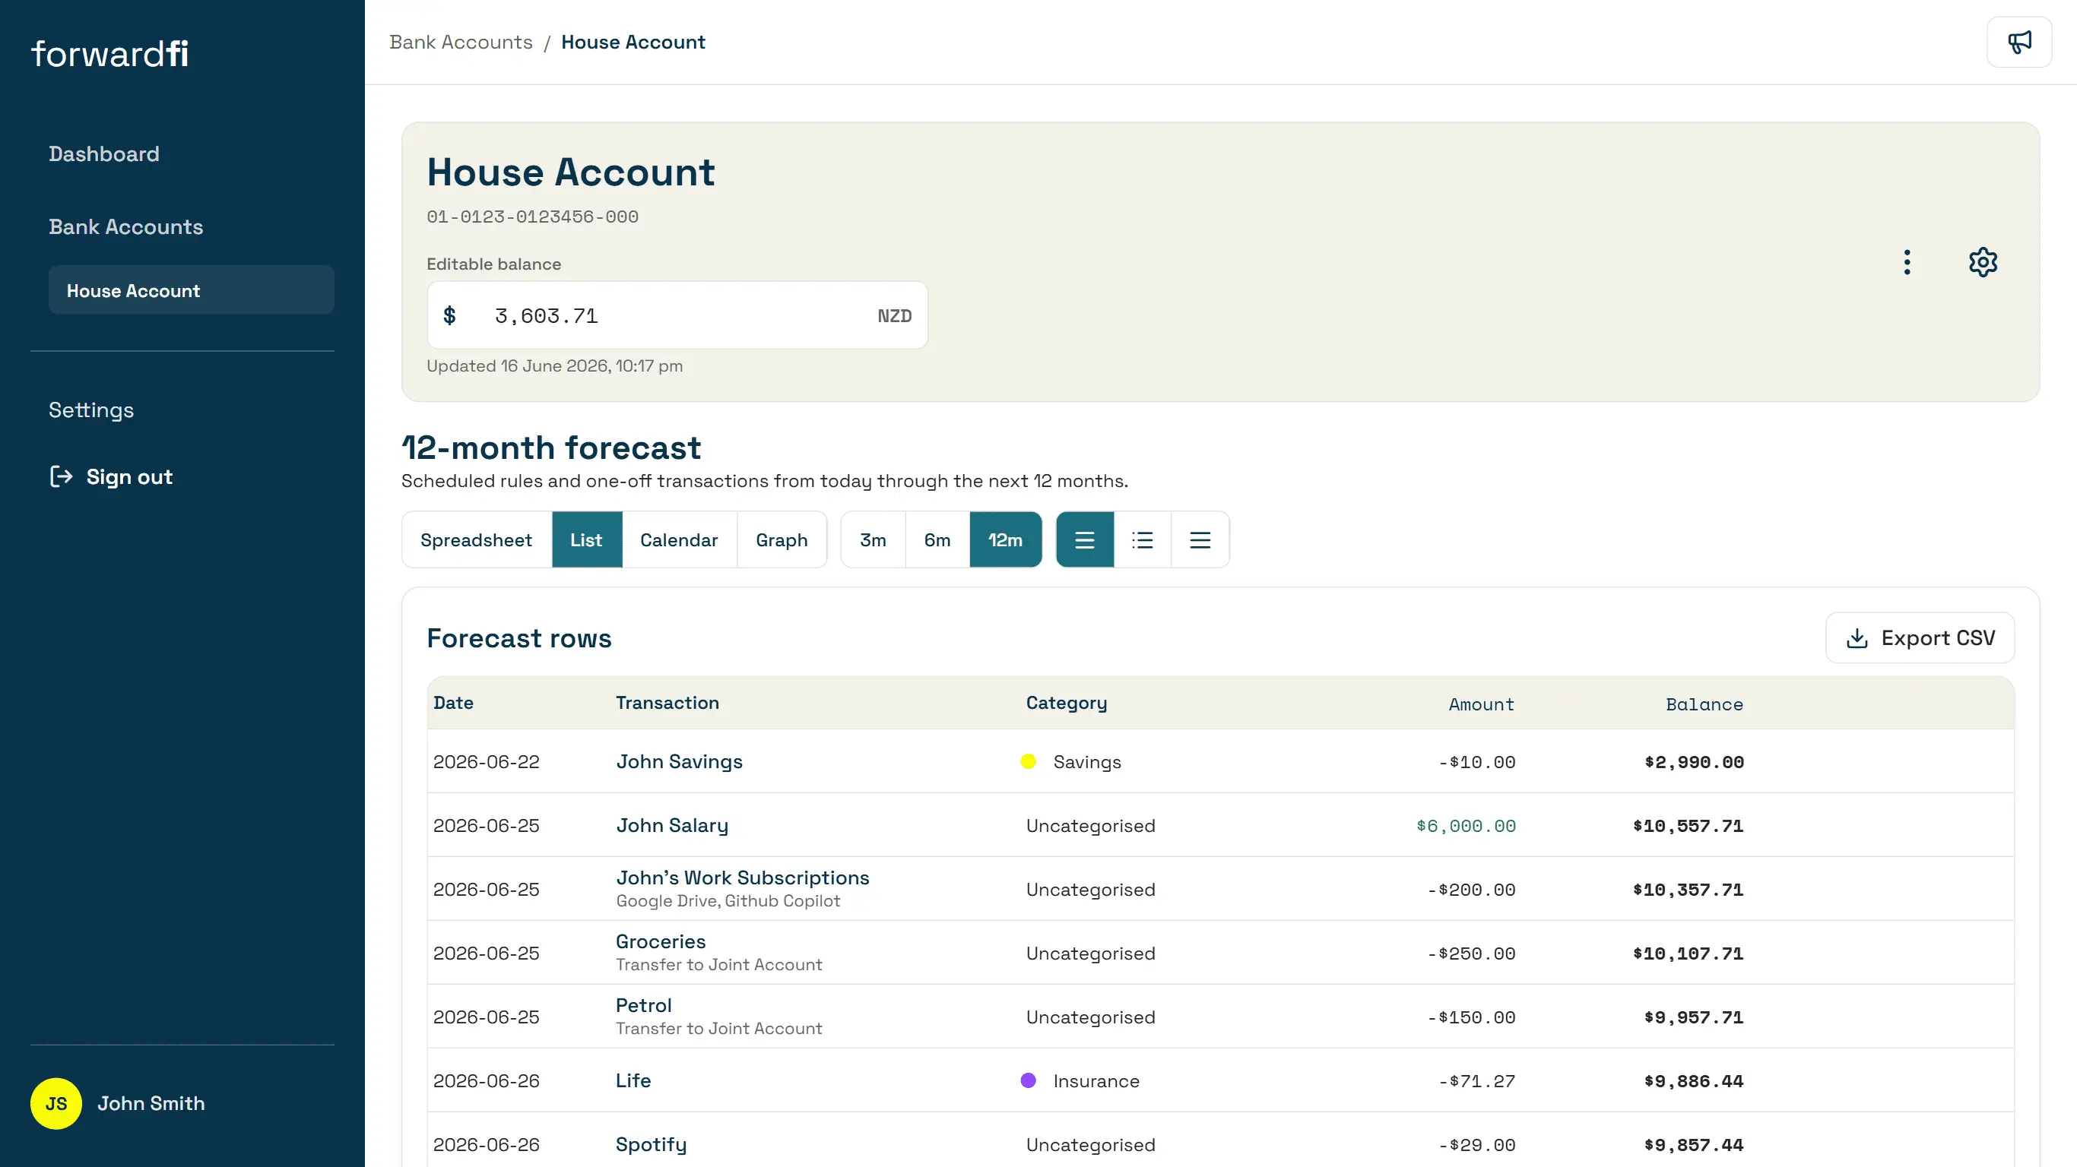
Task: Go to Bank Accounts breadcrumb link
Action: coord(461,42)
